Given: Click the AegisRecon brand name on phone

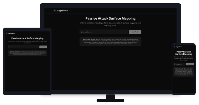Looking at the screenshot, I should coord(179,47).
